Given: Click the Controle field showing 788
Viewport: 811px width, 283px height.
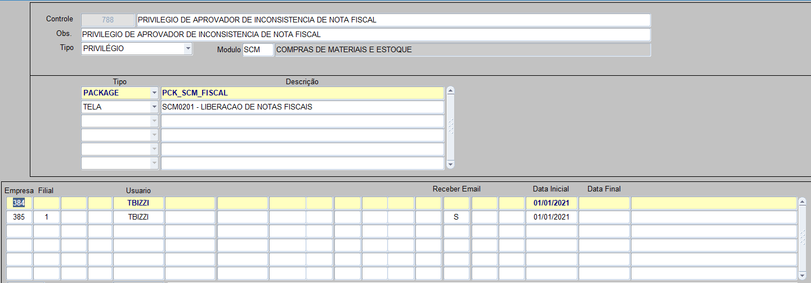Looking at the screenshot, I should 108,20.
